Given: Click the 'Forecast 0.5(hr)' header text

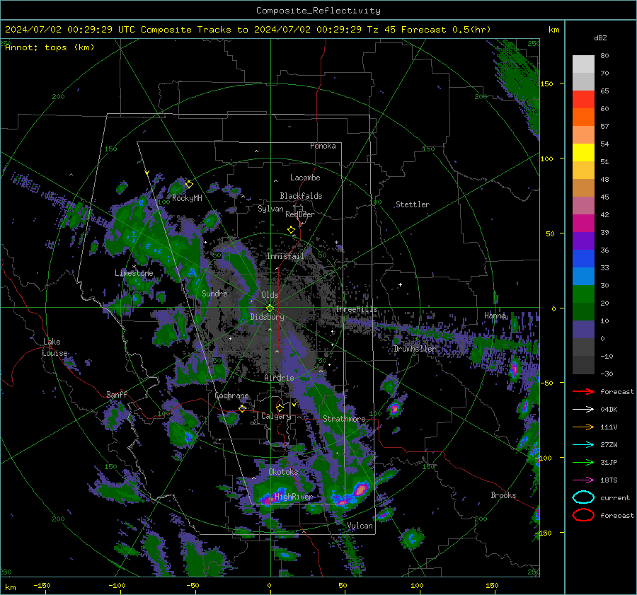Looking at the screenshot, I should pos(446,30).
